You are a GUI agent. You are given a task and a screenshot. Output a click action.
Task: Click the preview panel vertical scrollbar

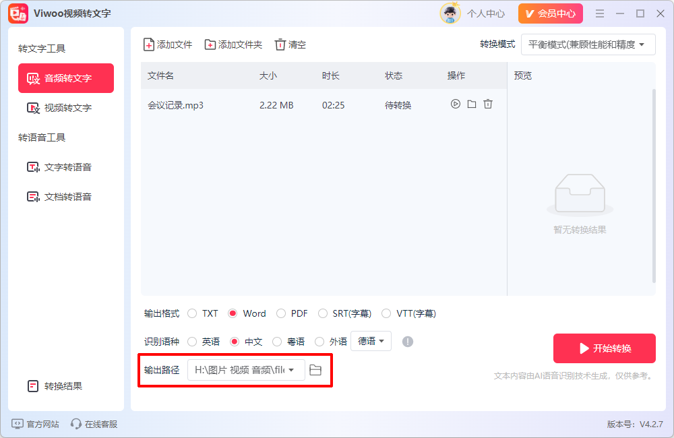[654, 186]
